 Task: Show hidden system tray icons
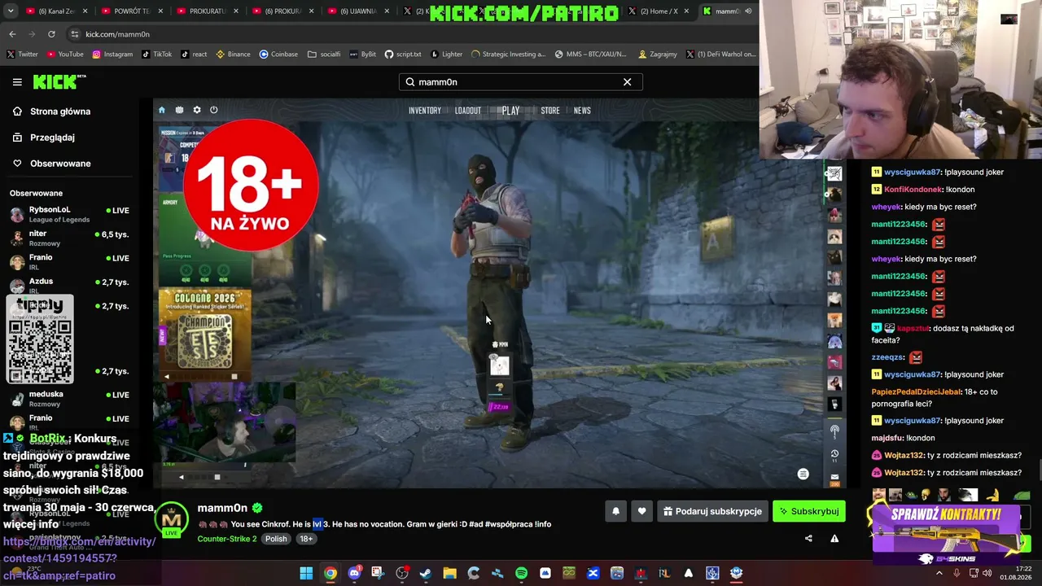[939, 574]
